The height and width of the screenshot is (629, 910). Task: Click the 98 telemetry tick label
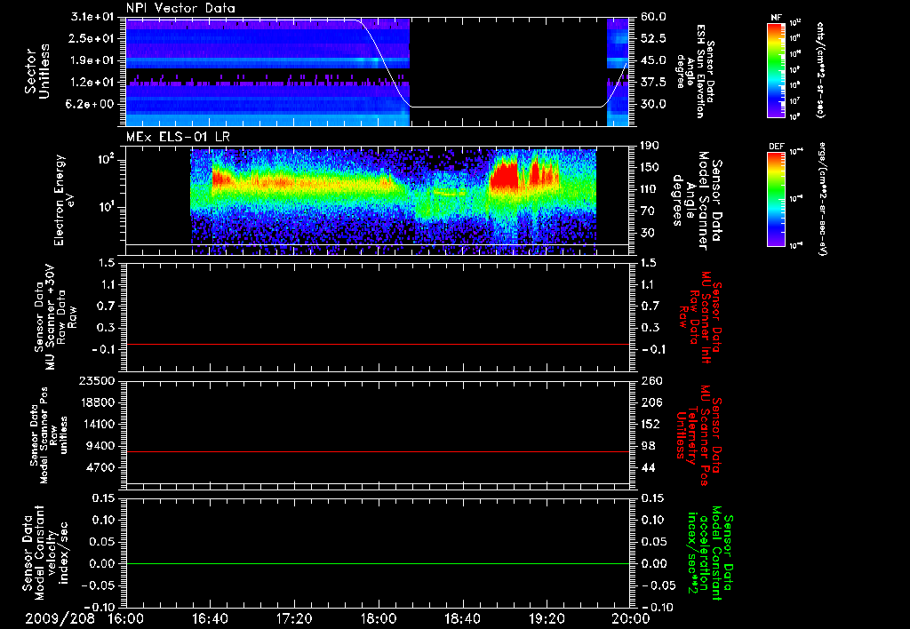point(648,446)
